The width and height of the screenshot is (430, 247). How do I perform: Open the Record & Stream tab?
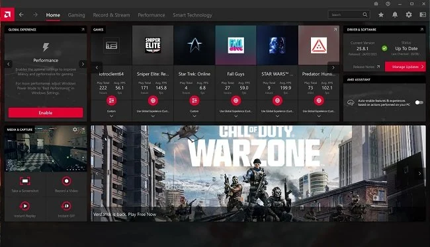pyautogui.click(x=111, y=15)
